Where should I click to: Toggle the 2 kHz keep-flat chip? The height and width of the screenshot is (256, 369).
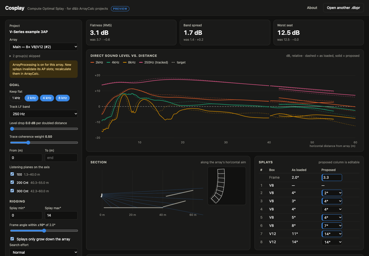[32, 98]
